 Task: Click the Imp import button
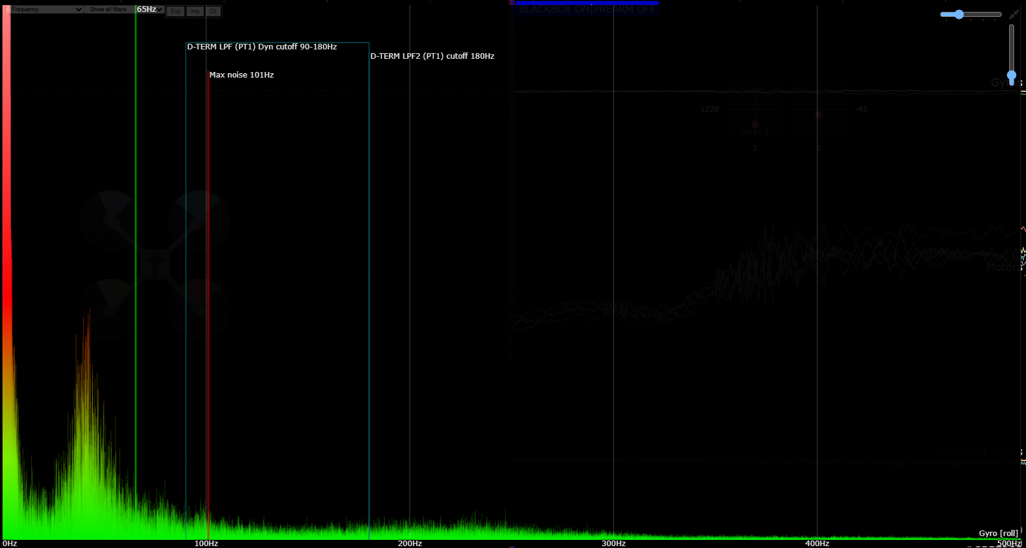click(195, 11)
